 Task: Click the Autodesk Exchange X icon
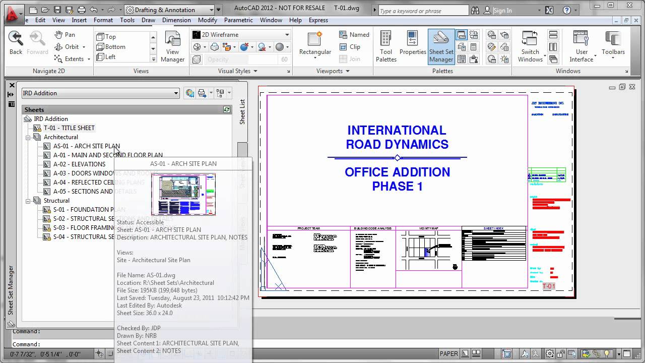[x=549, y=10]
